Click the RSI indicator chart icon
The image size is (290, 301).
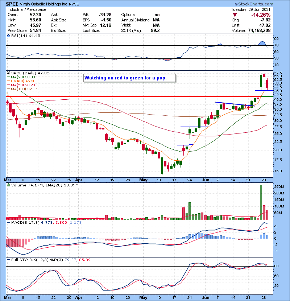pos(8,36)
